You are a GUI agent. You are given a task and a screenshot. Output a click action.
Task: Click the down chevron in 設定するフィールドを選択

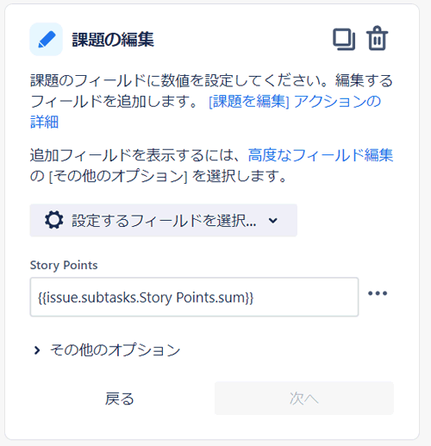point(273,221)
